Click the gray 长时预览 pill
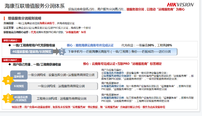This screenshot has width=202, height=116. [19, 86]
